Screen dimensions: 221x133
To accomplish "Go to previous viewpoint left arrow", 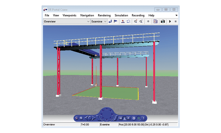I will [x=86, y=118].
